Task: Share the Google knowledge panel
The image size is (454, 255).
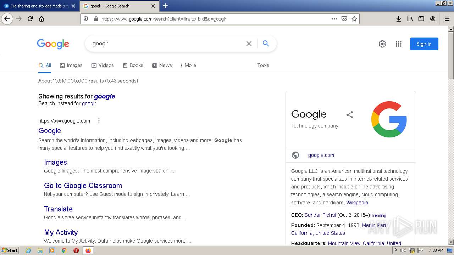Action: (350, 114)
